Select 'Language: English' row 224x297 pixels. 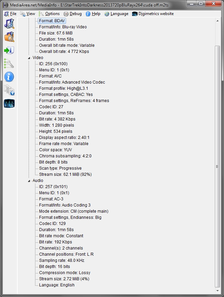(x=57, y=285)
